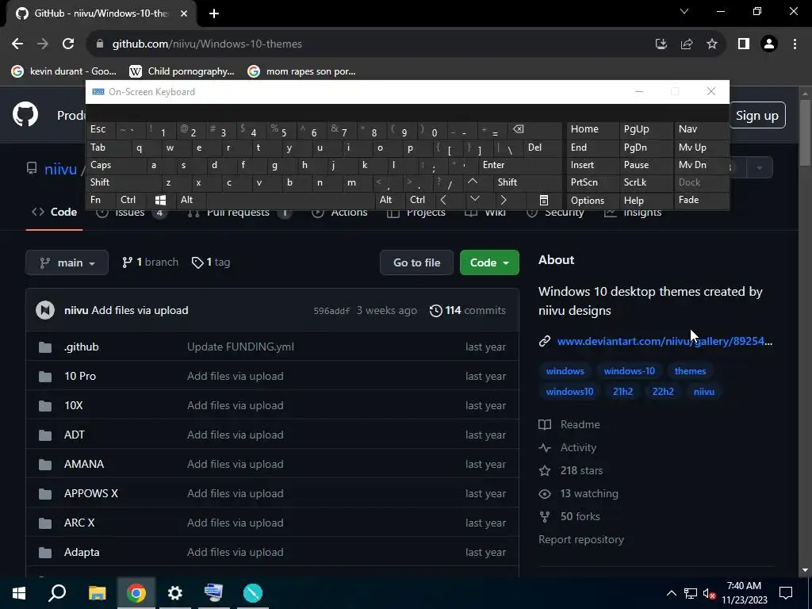Viewport: 812px width, 609px height.
Task: Share this page via the share icon
Action: click(x=687, y=44)
